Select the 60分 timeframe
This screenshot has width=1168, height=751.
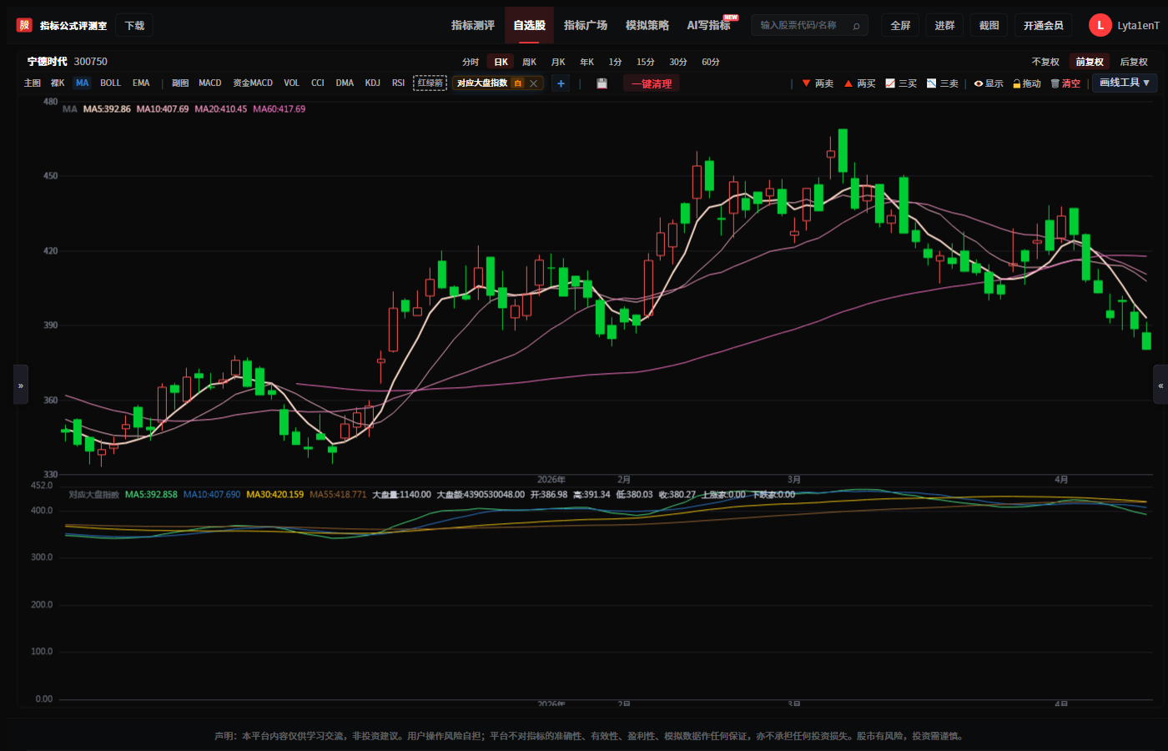(x=711, y=62)
